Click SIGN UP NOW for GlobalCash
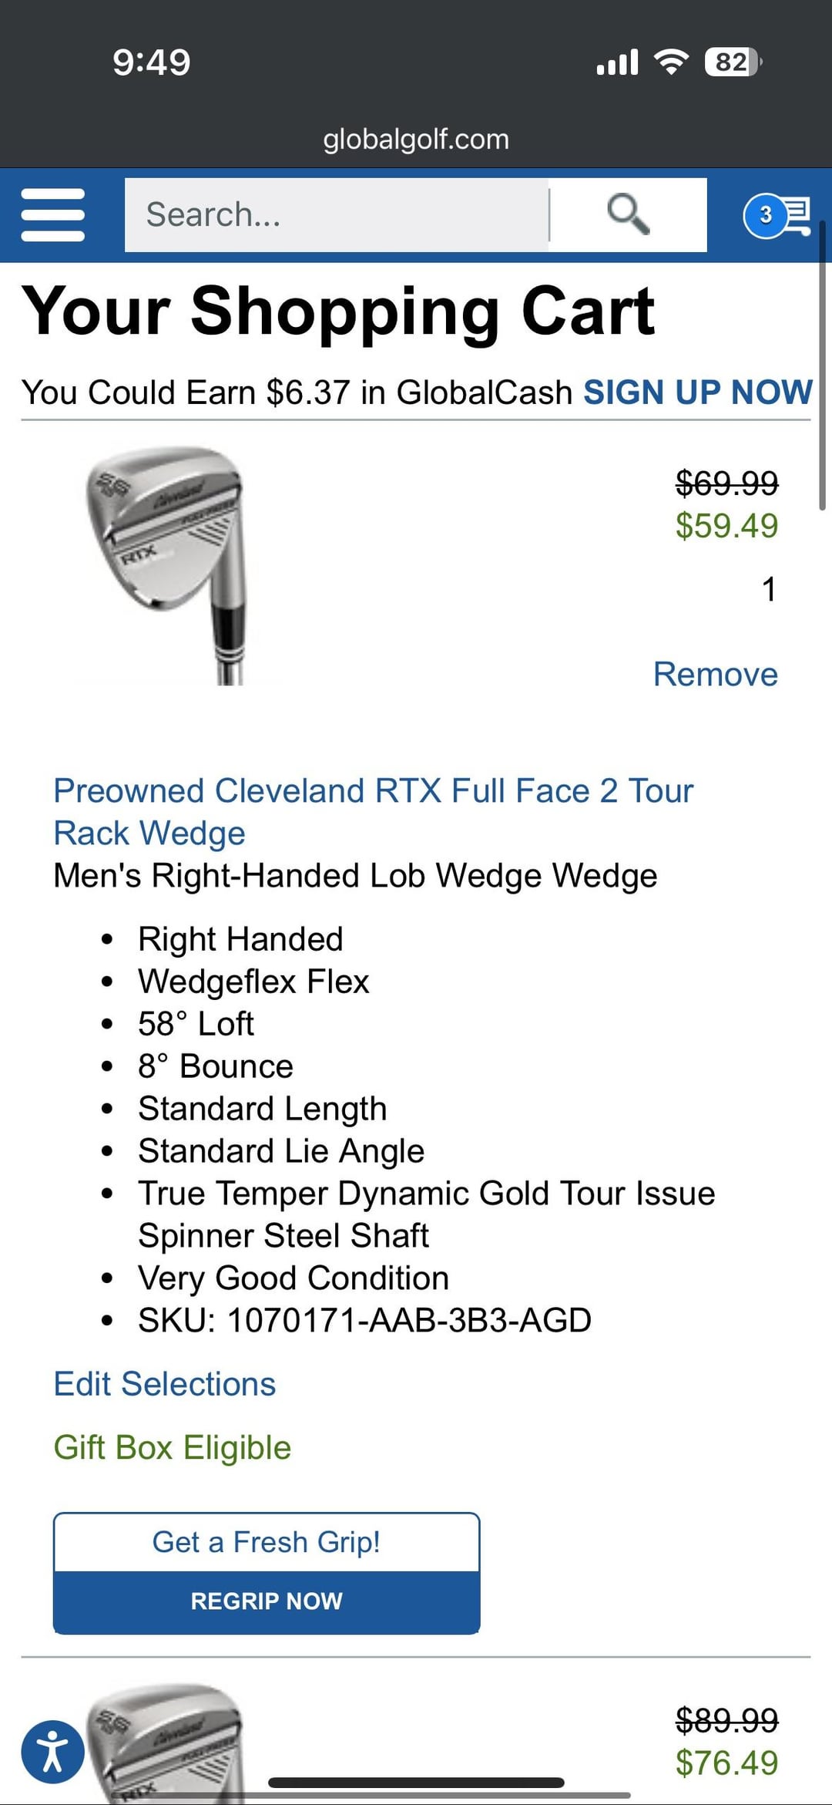Viewport: 832px width, 1805px height. [x=697, y=392]
